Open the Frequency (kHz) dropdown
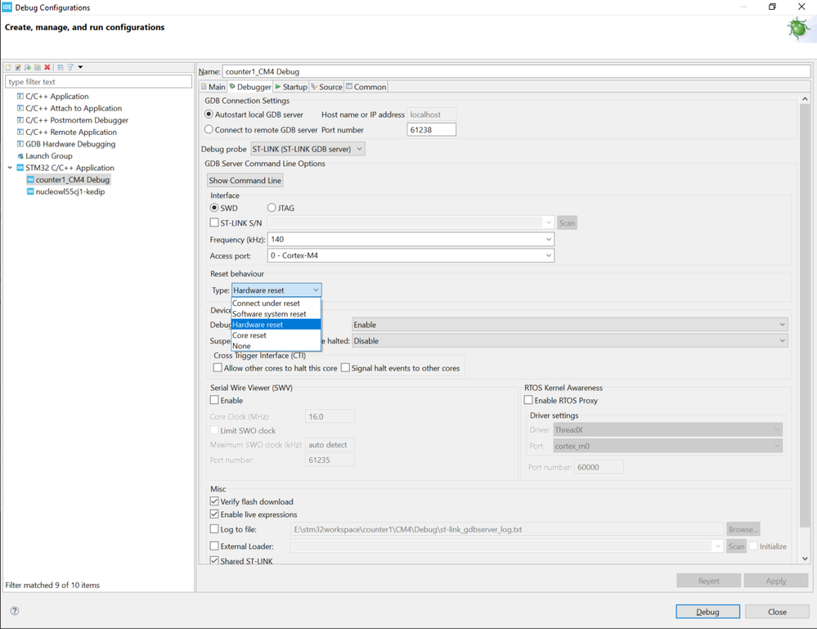817x629 pixels. point(549,239)
